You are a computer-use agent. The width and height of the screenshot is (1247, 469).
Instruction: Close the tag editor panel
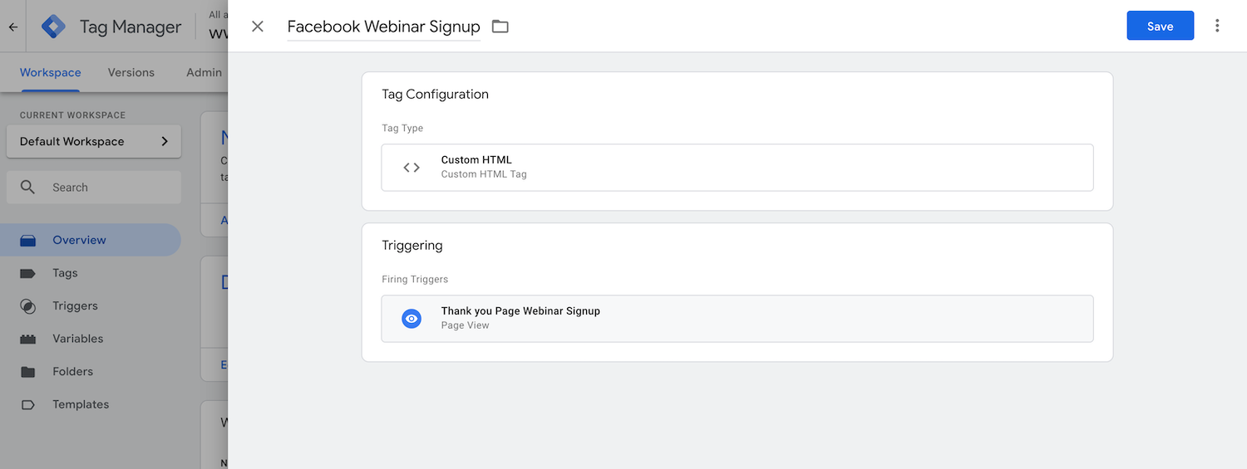click(258, 27)
